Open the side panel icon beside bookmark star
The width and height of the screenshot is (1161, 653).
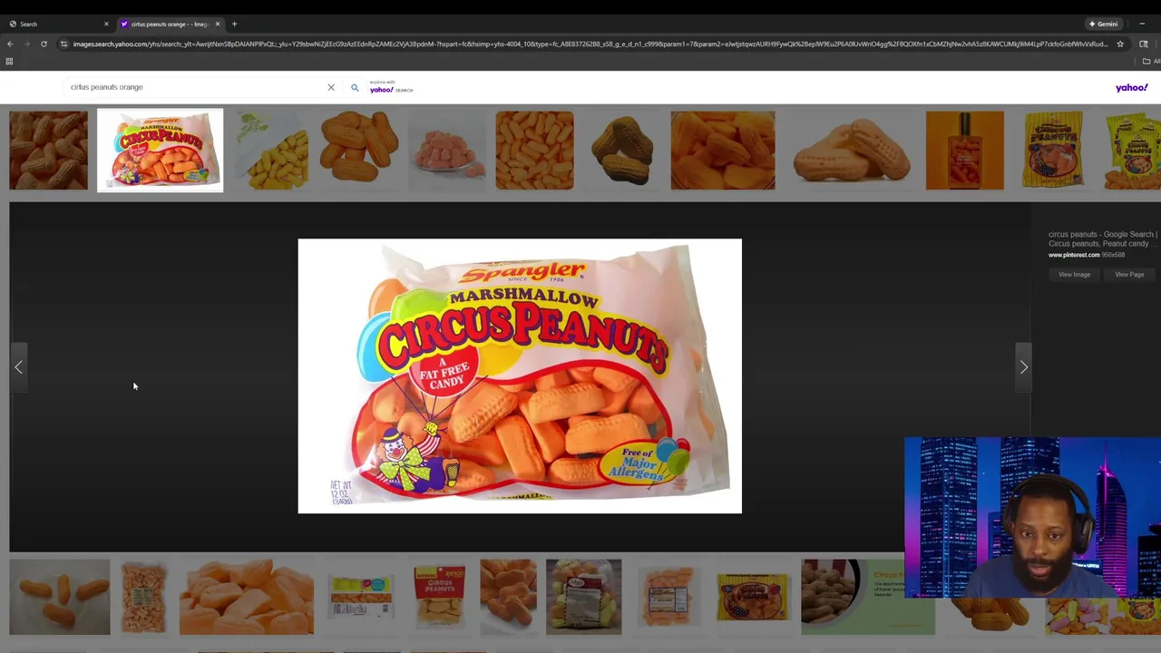(1143, 44)
